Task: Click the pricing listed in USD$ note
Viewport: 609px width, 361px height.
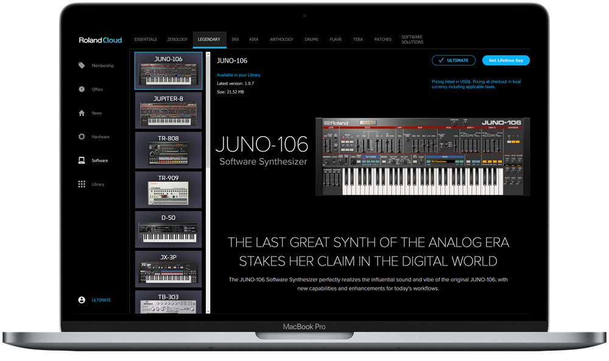Action: [x=476, y=84]
